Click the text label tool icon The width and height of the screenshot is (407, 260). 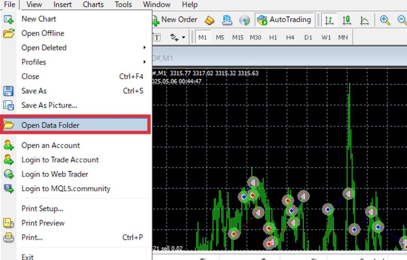coord(157,38)
